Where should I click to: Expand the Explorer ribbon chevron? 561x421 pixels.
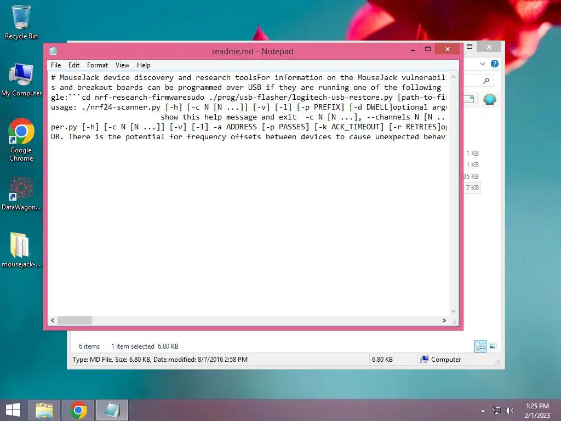(x=482, y=64)
